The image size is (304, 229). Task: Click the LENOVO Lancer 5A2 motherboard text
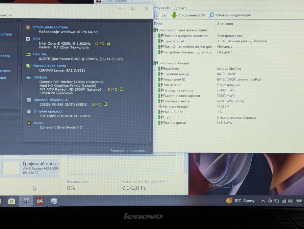point(62,70)
